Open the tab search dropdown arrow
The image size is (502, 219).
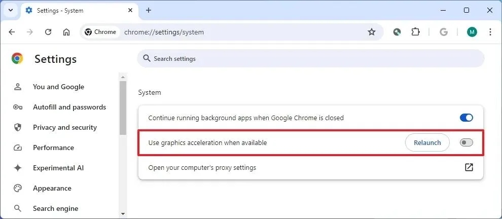(x=10, y=10)
